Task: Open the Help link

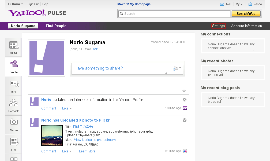Action: [x=45, y=4]
